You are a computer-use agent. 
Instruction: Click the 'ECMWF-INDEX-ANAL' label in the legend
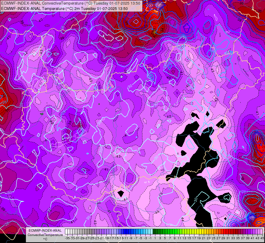pos(45,231)
